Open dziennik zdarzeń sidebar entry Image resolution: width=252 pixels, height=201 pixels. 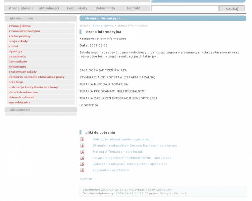21,97
